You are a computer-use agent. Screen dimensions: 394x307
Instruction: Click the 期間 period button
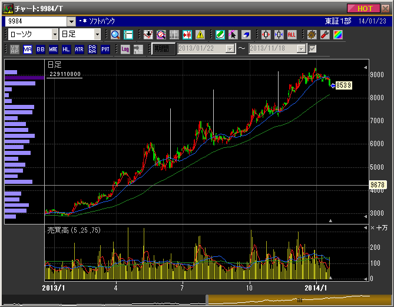tap(163, 49)
